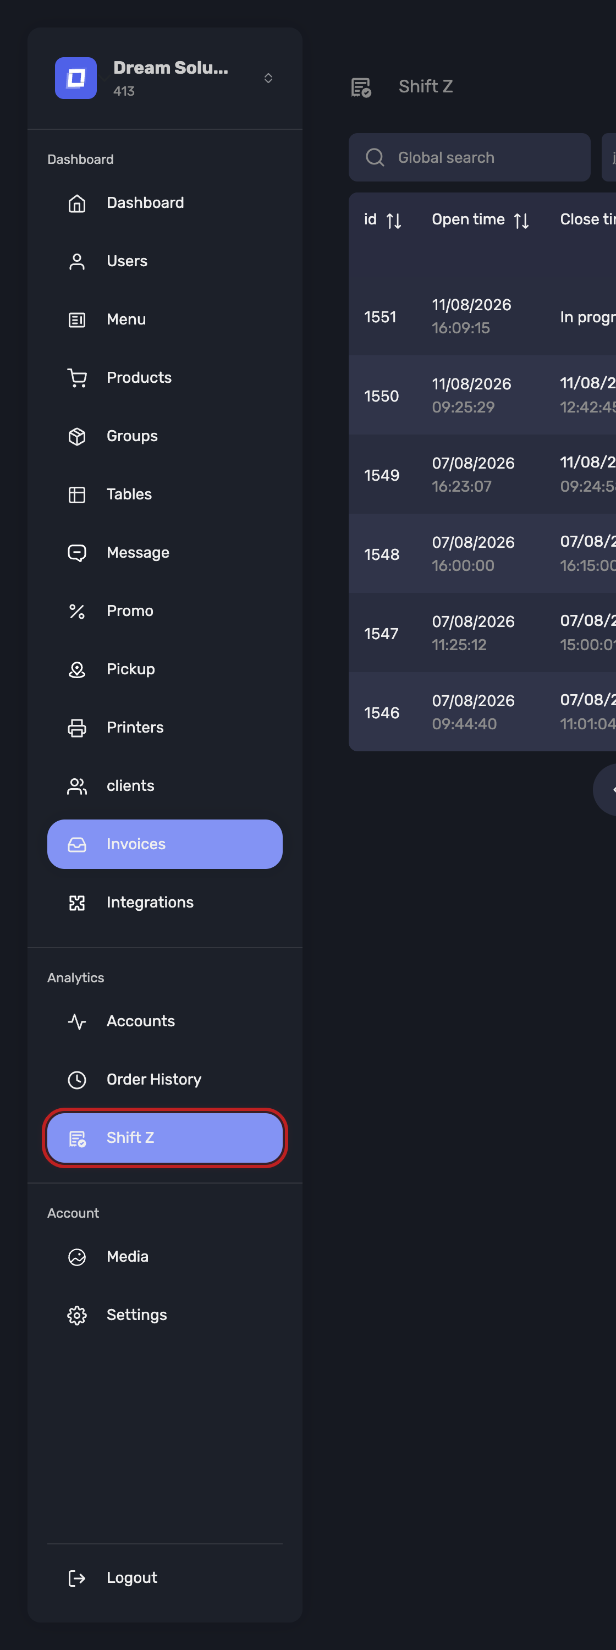The height and width of the screenshot is (1650, 616).
Task: Open Media under Account
Action: pyautogui.click(x=128, y=1257)
